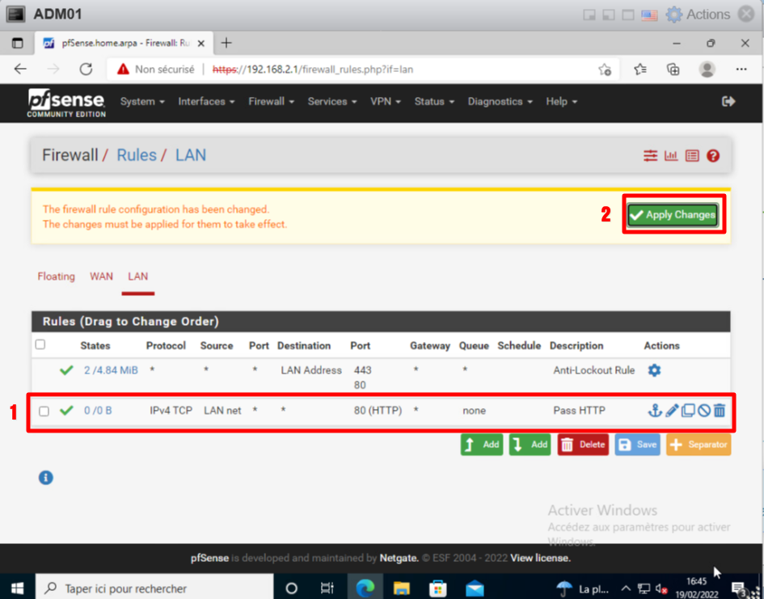This screenshot has width=764, height=599.
Task: Click the blue Save button
Action: point(637,445)
